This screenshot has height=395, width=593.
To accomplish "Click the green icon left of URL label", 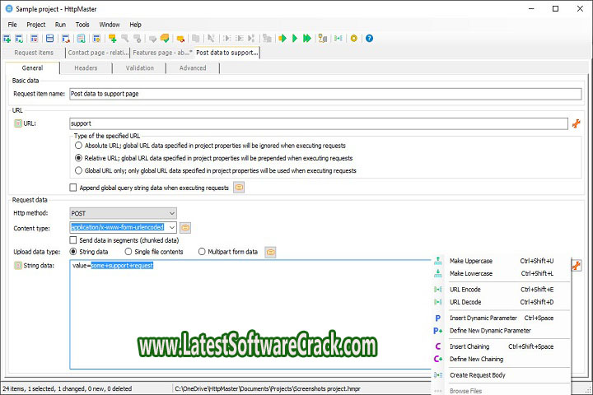I will [18, 123].
